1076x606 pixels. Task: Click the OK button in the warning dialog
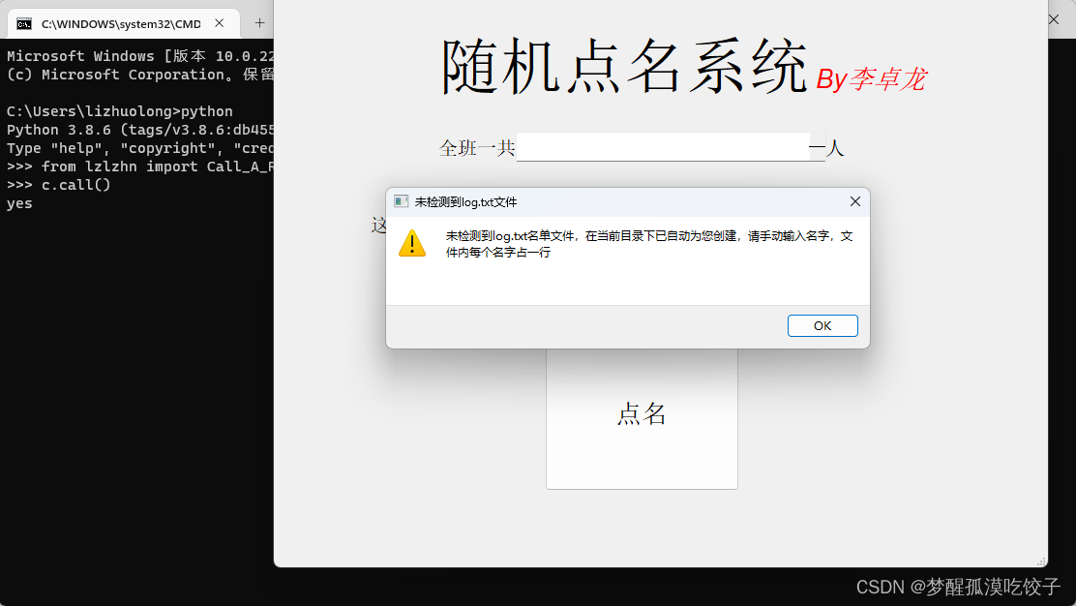[822, 326]
